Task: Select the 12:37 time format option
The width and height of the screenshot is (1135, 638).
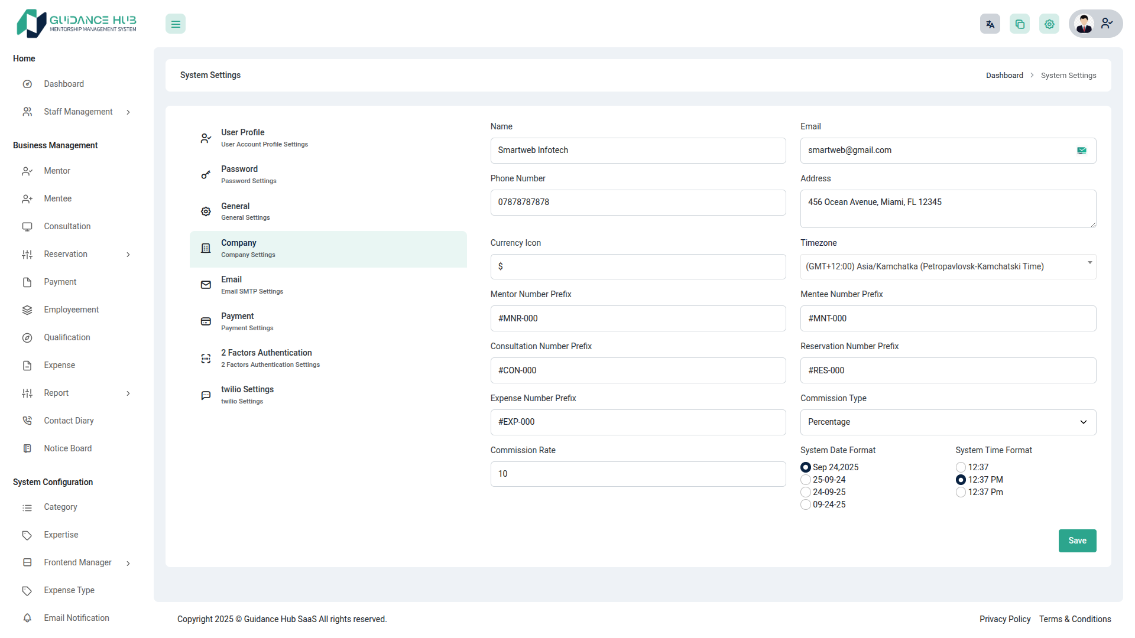Action: click(x=961, y=467)
